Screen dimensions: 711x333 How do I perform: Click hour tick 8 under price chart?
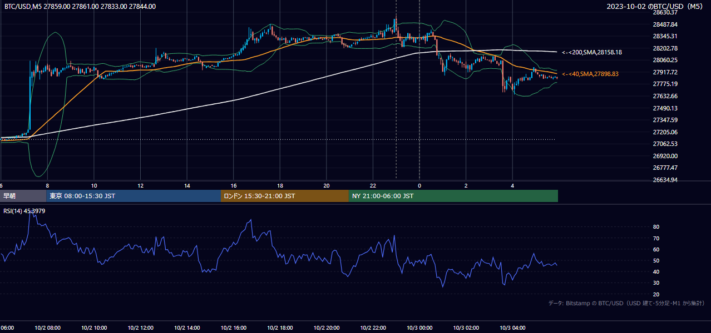coord(47,186)
